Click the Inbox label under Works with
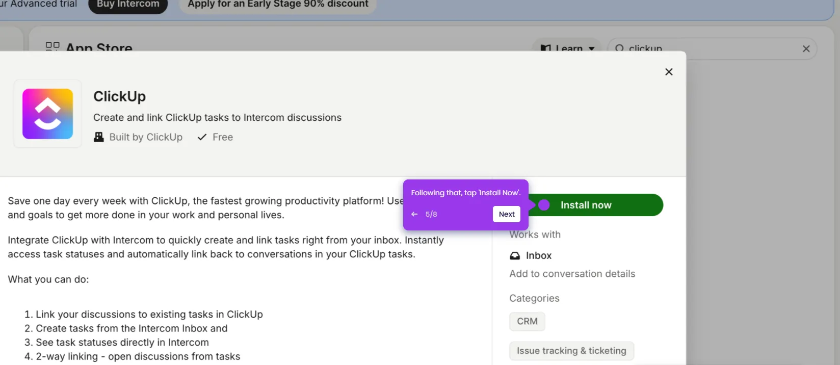Viewport: 840px width, 365px height. pos(539,256)
